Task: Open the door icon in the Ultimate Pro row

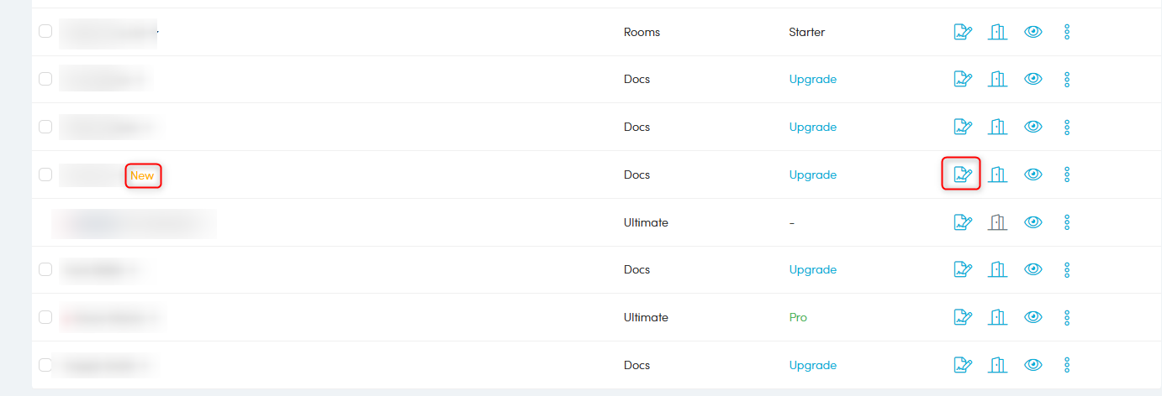Action: coord(998,317)
